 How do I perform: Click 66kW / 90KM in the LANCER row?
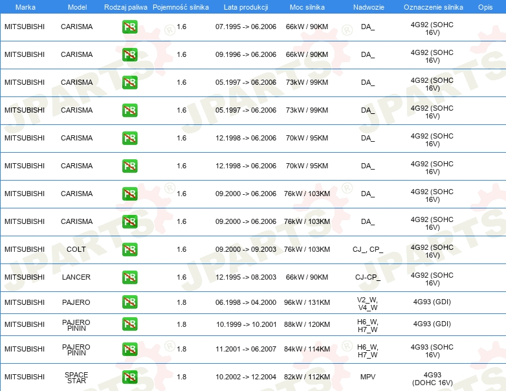(x=307, y=277)
